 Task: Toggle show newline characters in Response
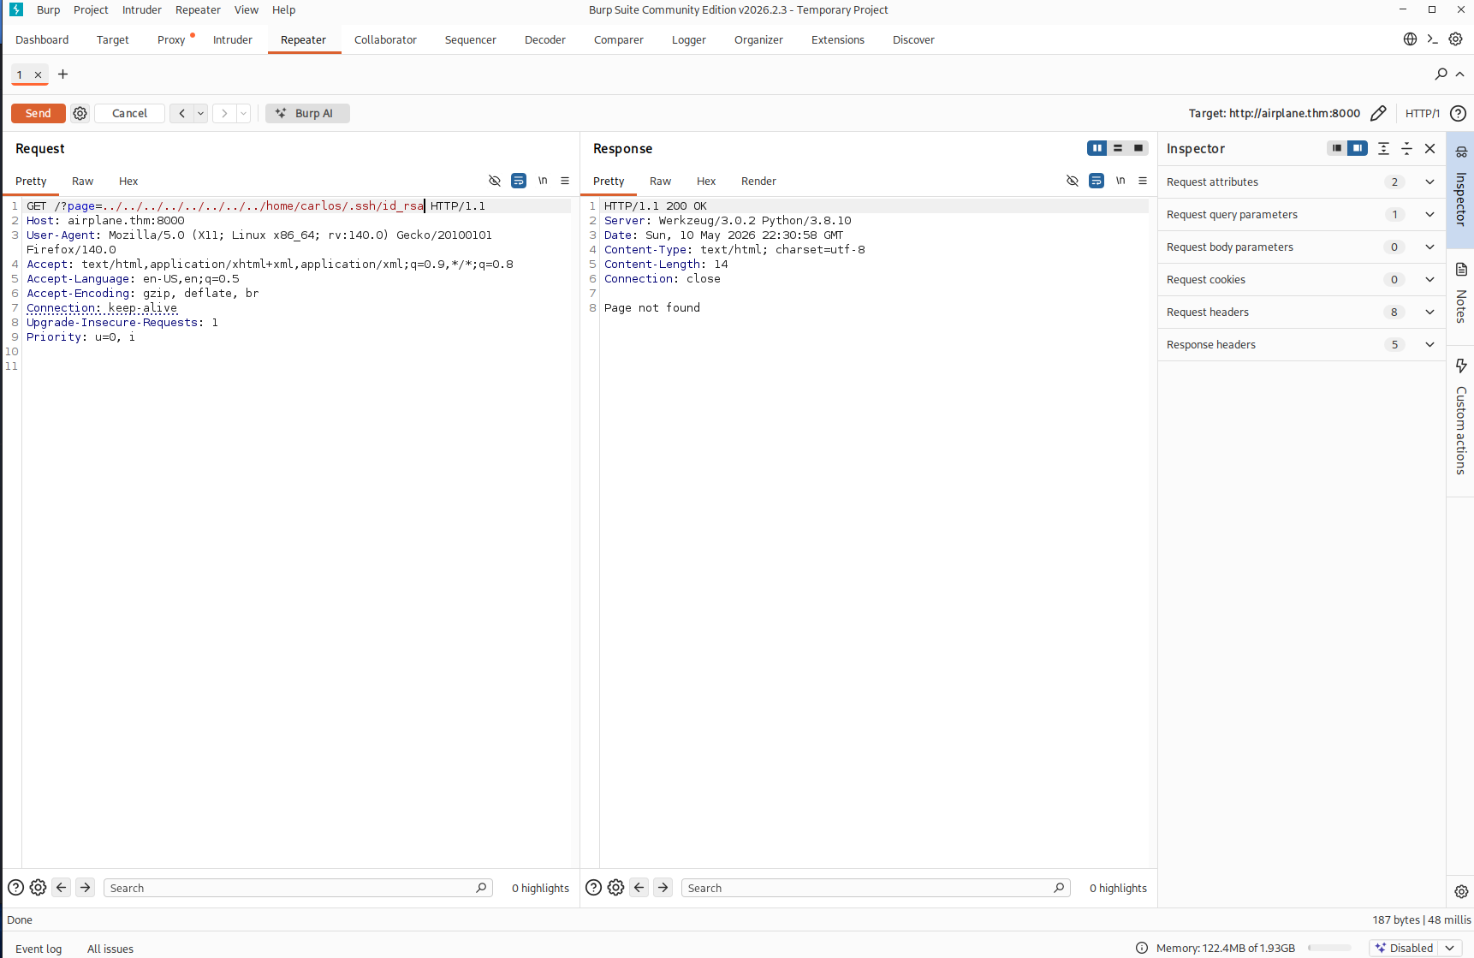pos(1120,181)
